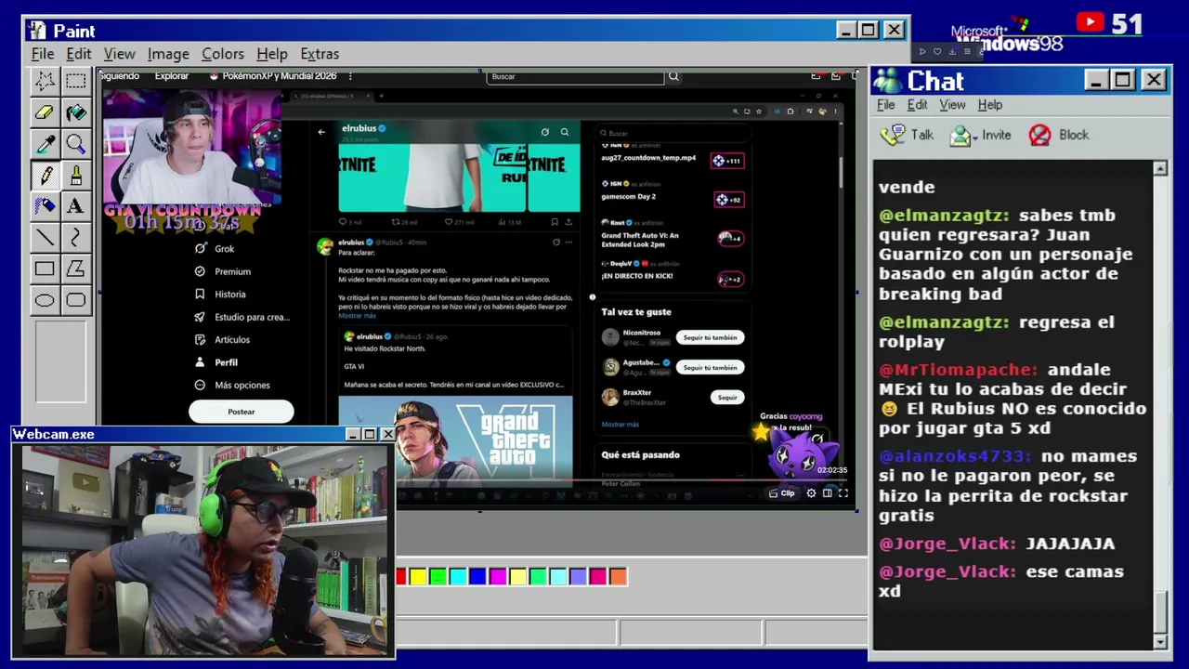1189x669 pixels.
Task: Open the Extras menu in Paint
Action: click(320, 54)
